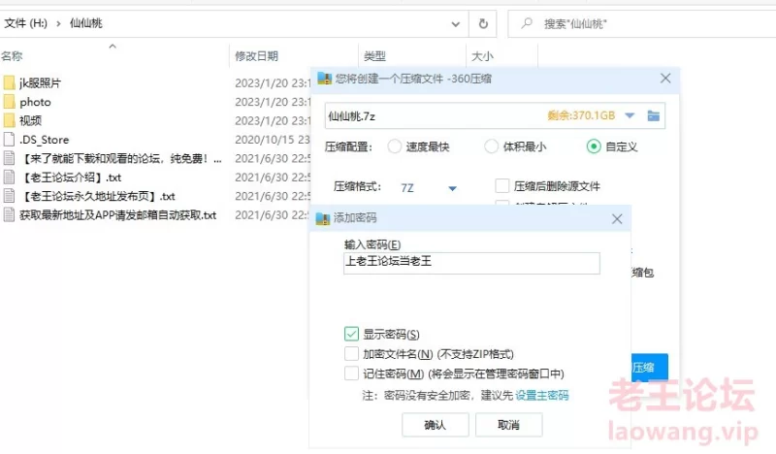Select 体积最小 compression option
The width and height of the screenshot is (776, 454).
click(491, 146)
